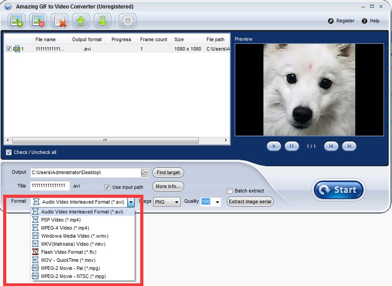392x286 pixels.
Task: Click the 11111111111... file name cell
Action: [x=50, y=49]
